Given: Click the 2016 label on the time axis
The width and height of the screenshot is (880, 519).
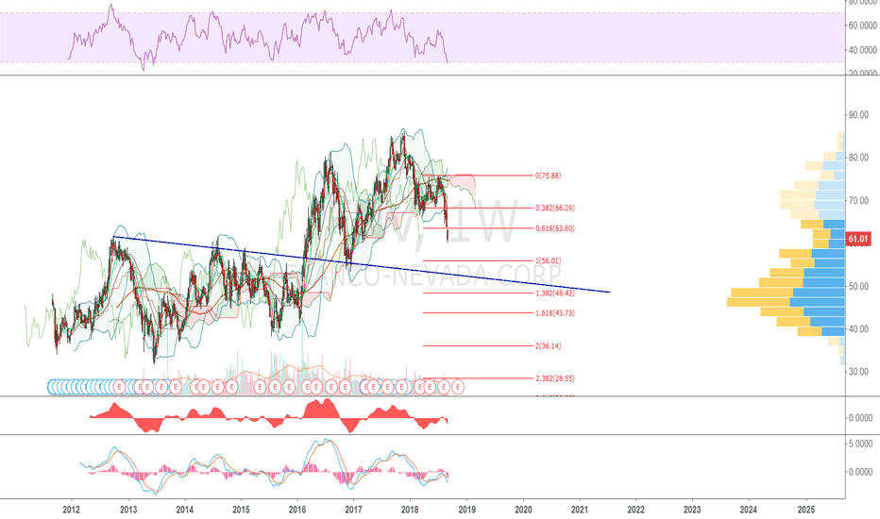Looking at the screenshot, I should click(297, 510).
